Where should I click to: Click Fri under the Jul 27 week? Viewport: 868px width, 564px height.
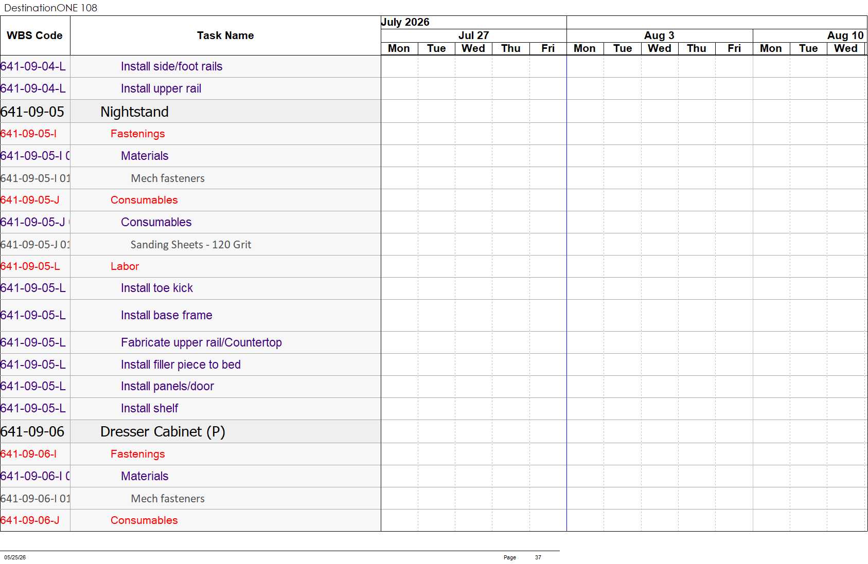click(548, 48)
